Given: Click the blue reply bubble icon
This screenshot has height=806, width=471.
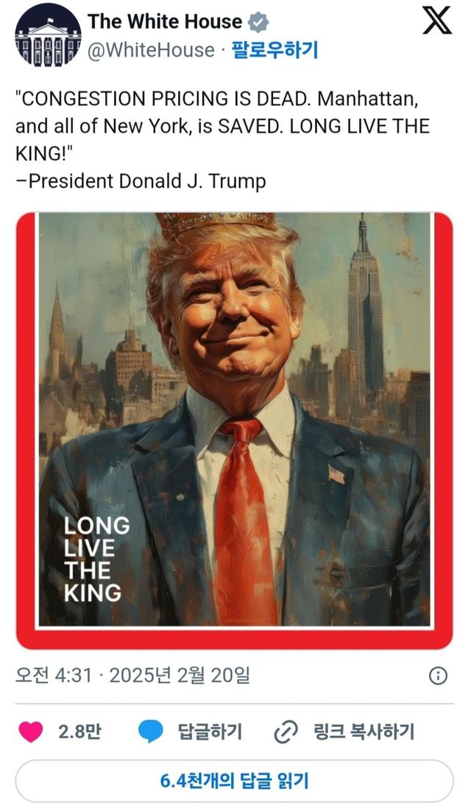Looking at the screenshot, I should pos(150,732).
